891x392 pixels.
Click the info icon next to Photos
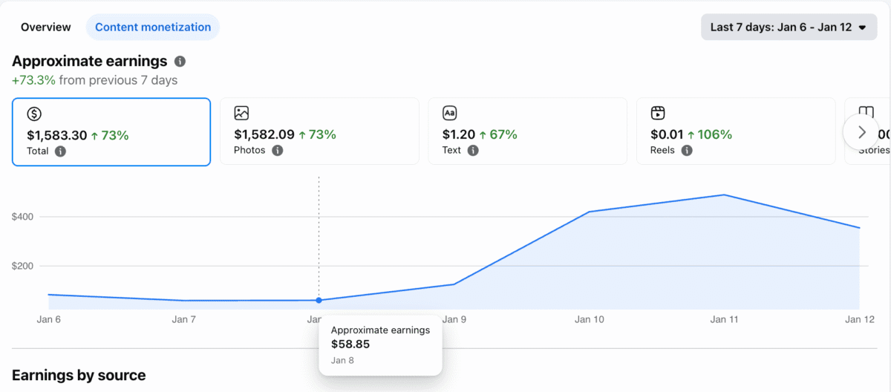277,151
